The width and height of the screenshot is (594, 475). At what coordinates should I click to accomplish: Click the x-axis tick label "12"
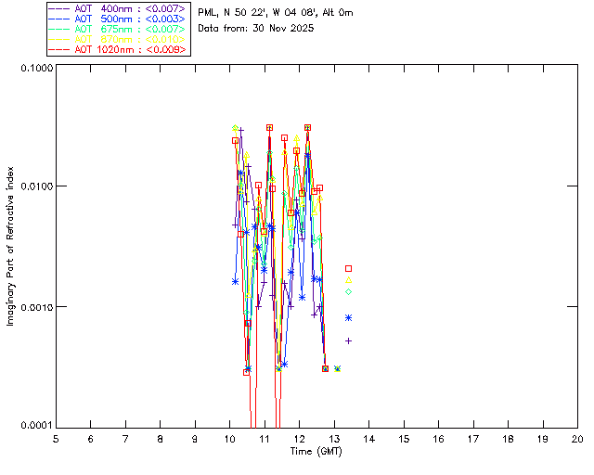coord(299,439)
